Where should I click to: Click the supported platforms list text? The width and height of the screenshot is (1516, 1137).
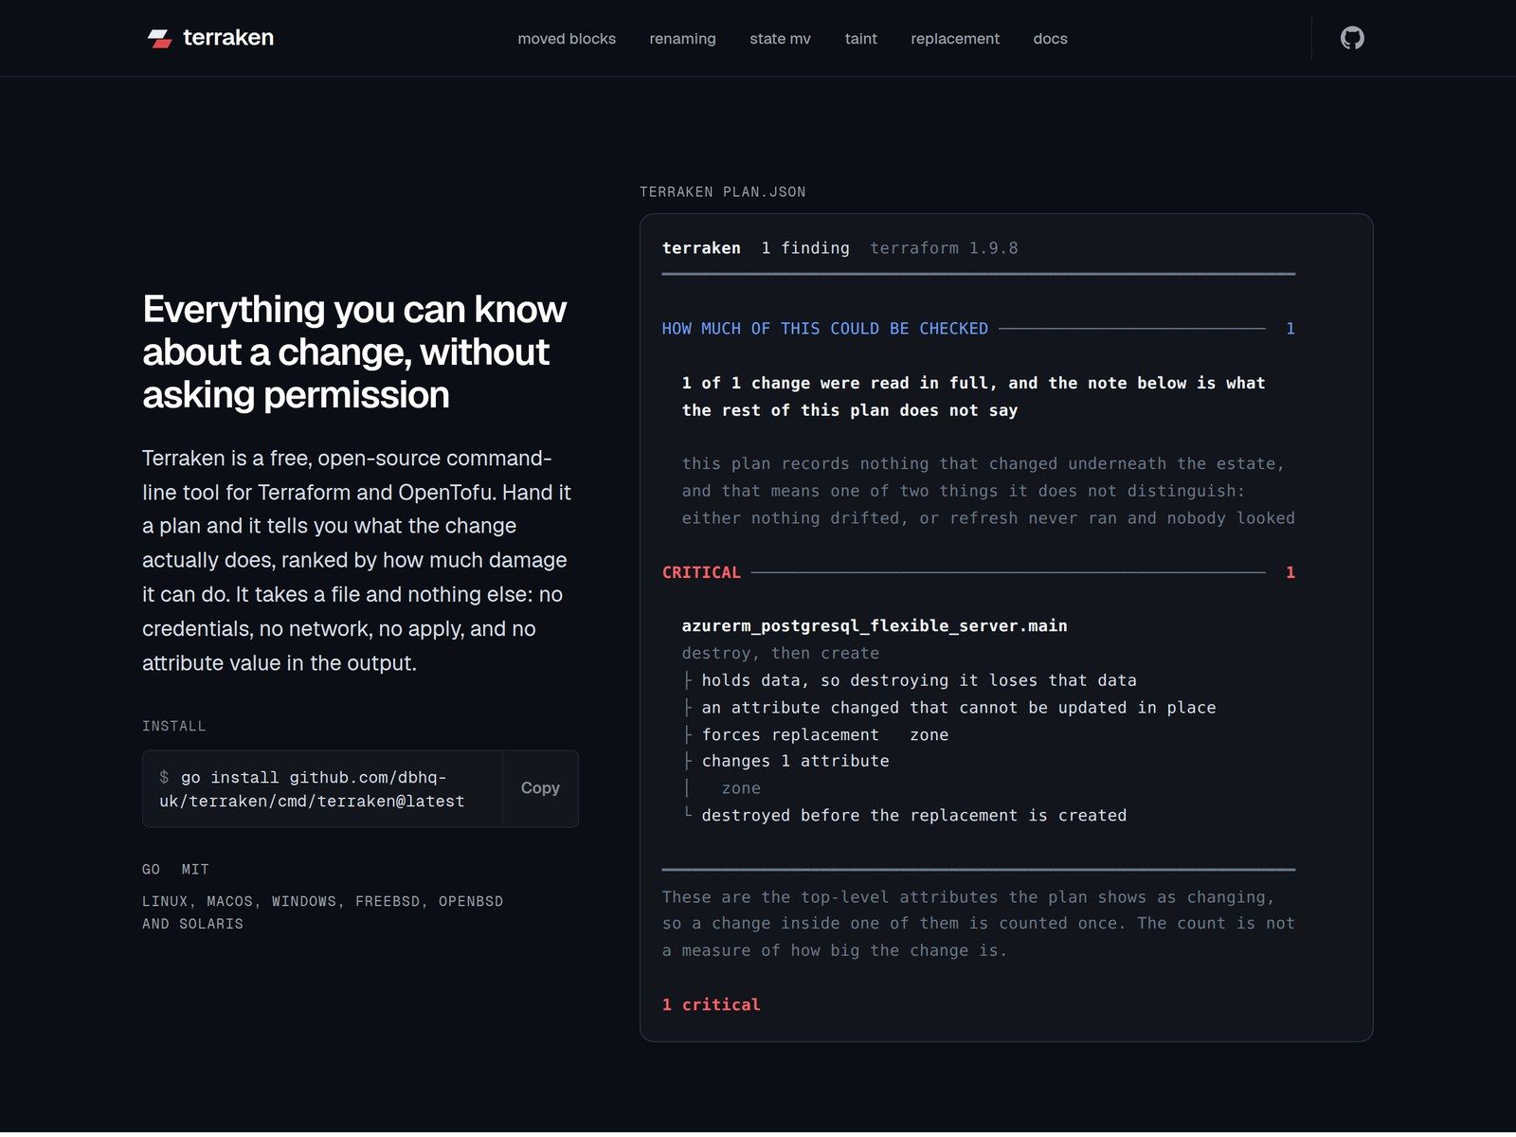[x=322, y=912]
